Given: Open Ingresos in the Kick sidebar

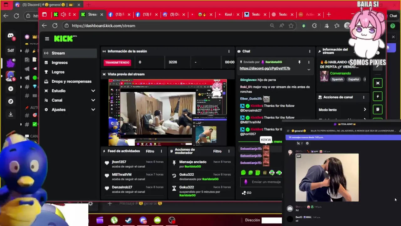Looking at the screenshot, I should click(x=70, y=62).
